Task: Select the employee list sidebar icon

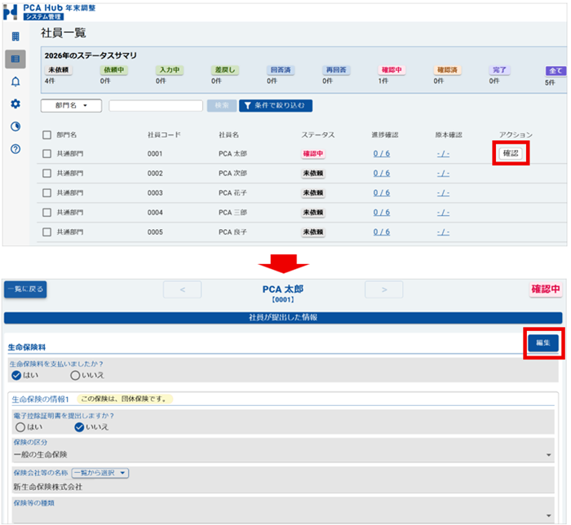Action: tap(15, 59)
